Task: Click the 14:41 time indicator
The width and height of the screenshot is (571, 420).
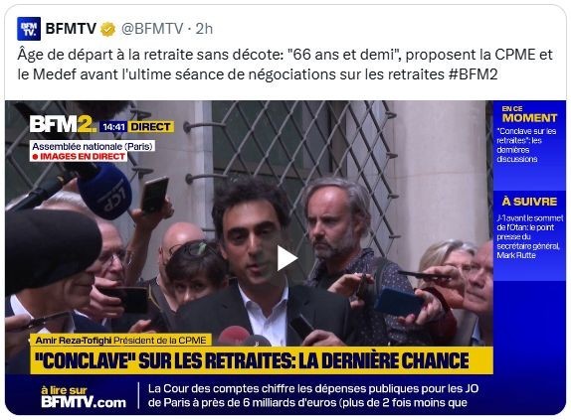Action: coord(113,127)
